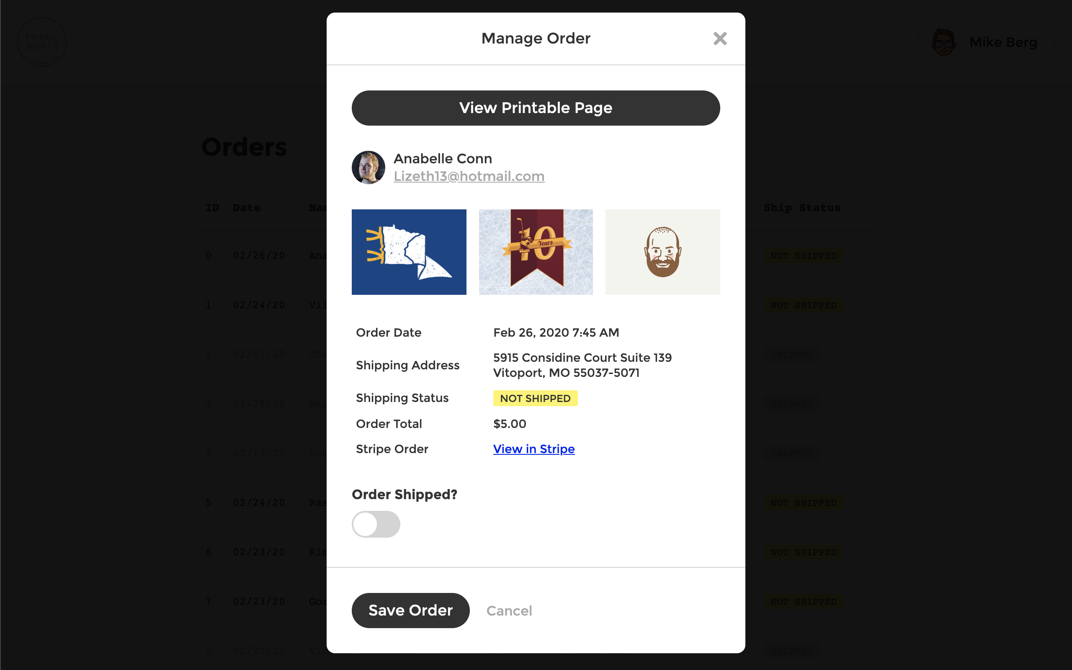Click the Lizeth13@hotmail.com email icon

click(469, 176)
